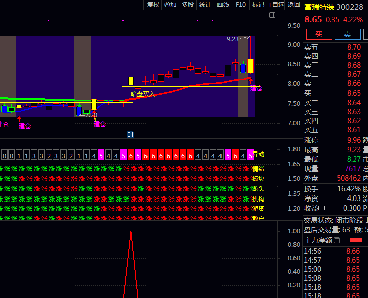Viewport: 368px width, 298px height.
Task: Click 最低 value 8.27
Action: pos(354,159)
